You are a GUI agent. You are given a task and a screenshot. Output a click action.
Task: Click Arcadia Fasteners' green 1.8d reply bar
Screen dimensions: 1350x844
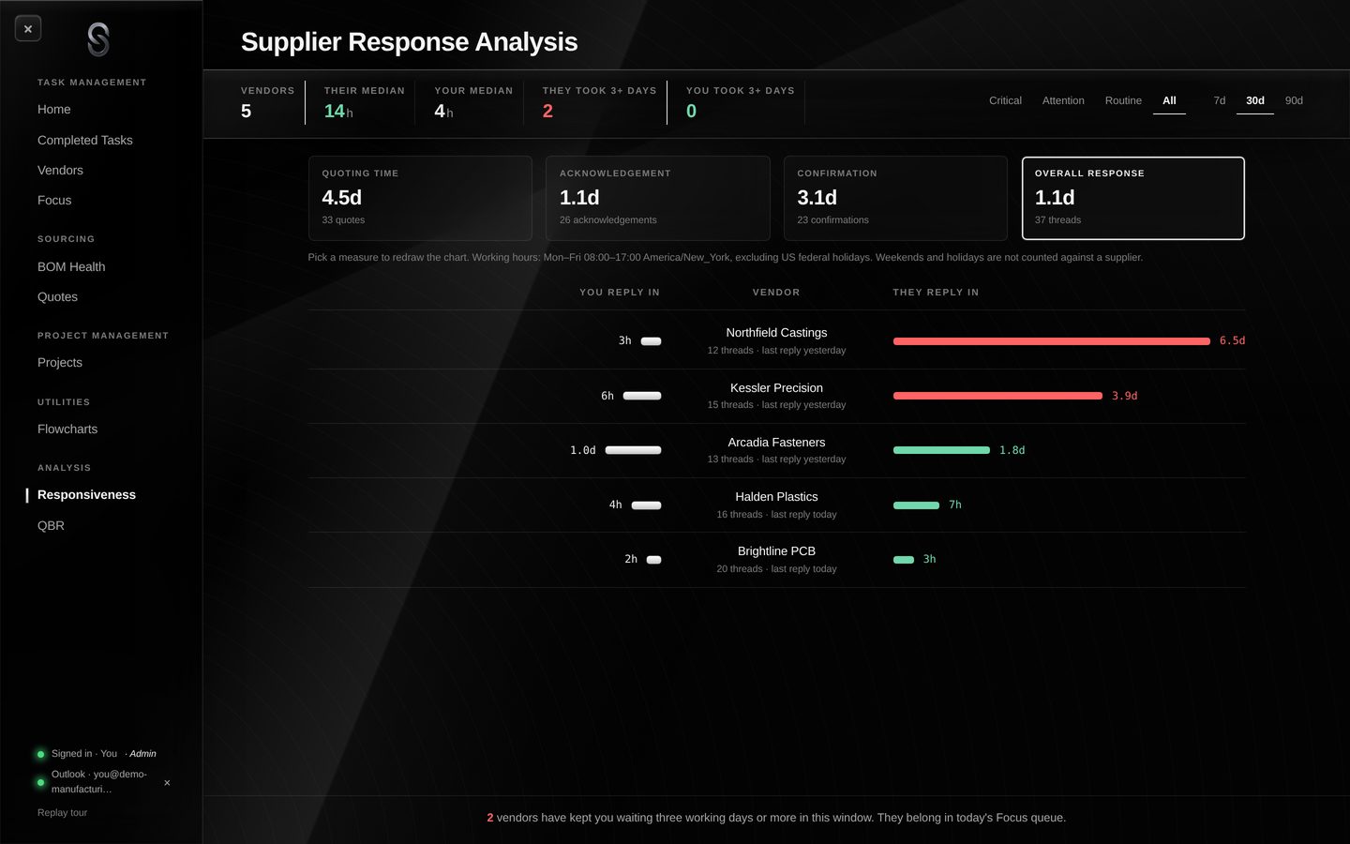[x=941, y=450]
